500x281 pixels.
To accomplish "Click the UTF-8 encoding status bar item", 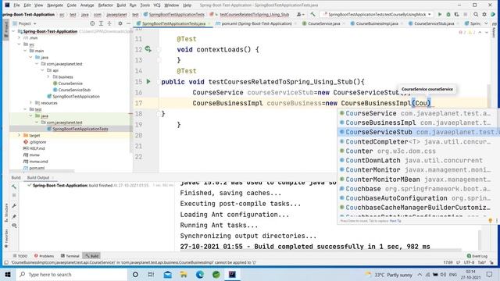I will pos(469,262).
